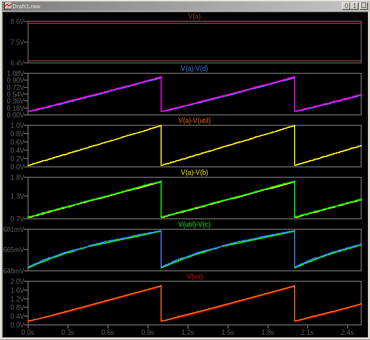Click 0.2V axis label in V(a)-V(util) pane
This screenshot has width=370, height=340.
coord(17,159)
